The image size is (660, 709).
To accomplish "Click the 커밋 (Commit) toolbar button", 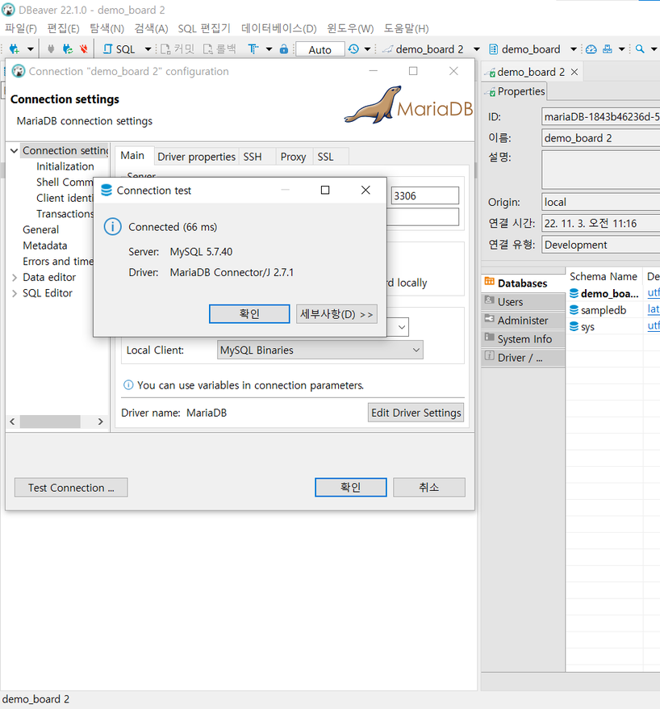I will click(178, 48).
